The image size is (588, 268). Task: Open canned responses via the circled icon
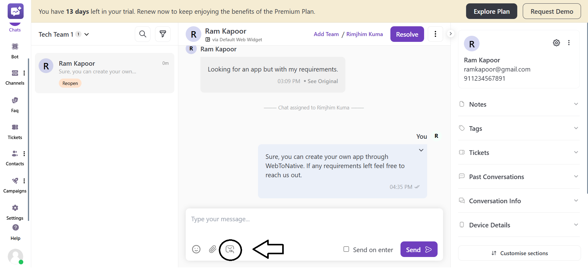pos(230,249)
